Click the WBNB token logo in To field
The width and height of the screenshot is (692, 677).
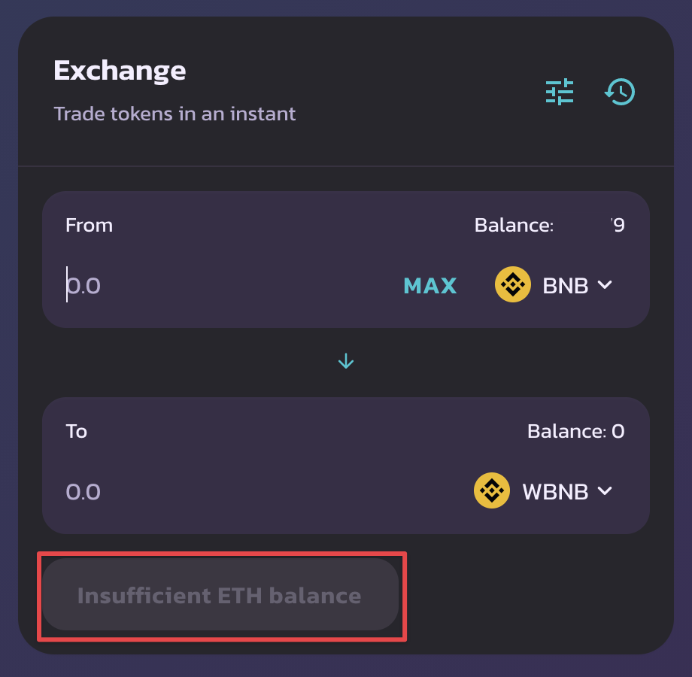pyautogui.click(x=491, y=490)
